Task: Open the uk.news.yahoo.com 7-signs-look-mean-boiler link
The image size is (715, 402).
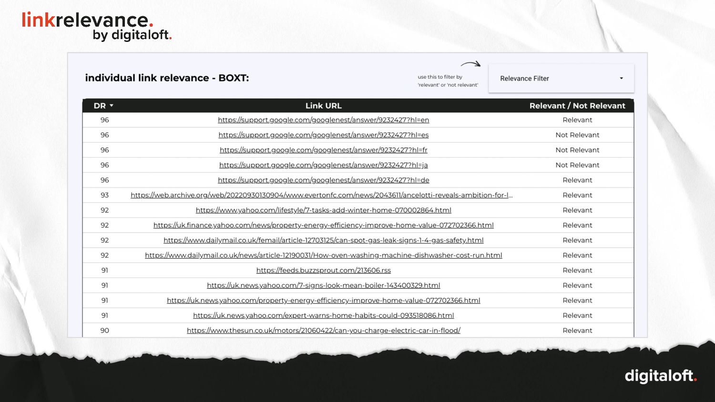Action: pos(323,285)
